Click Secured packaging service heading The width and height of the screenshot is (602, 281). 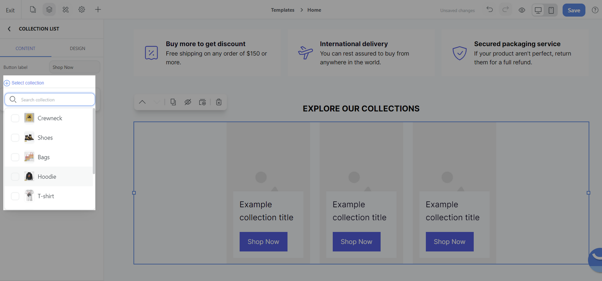coord(517,44)
